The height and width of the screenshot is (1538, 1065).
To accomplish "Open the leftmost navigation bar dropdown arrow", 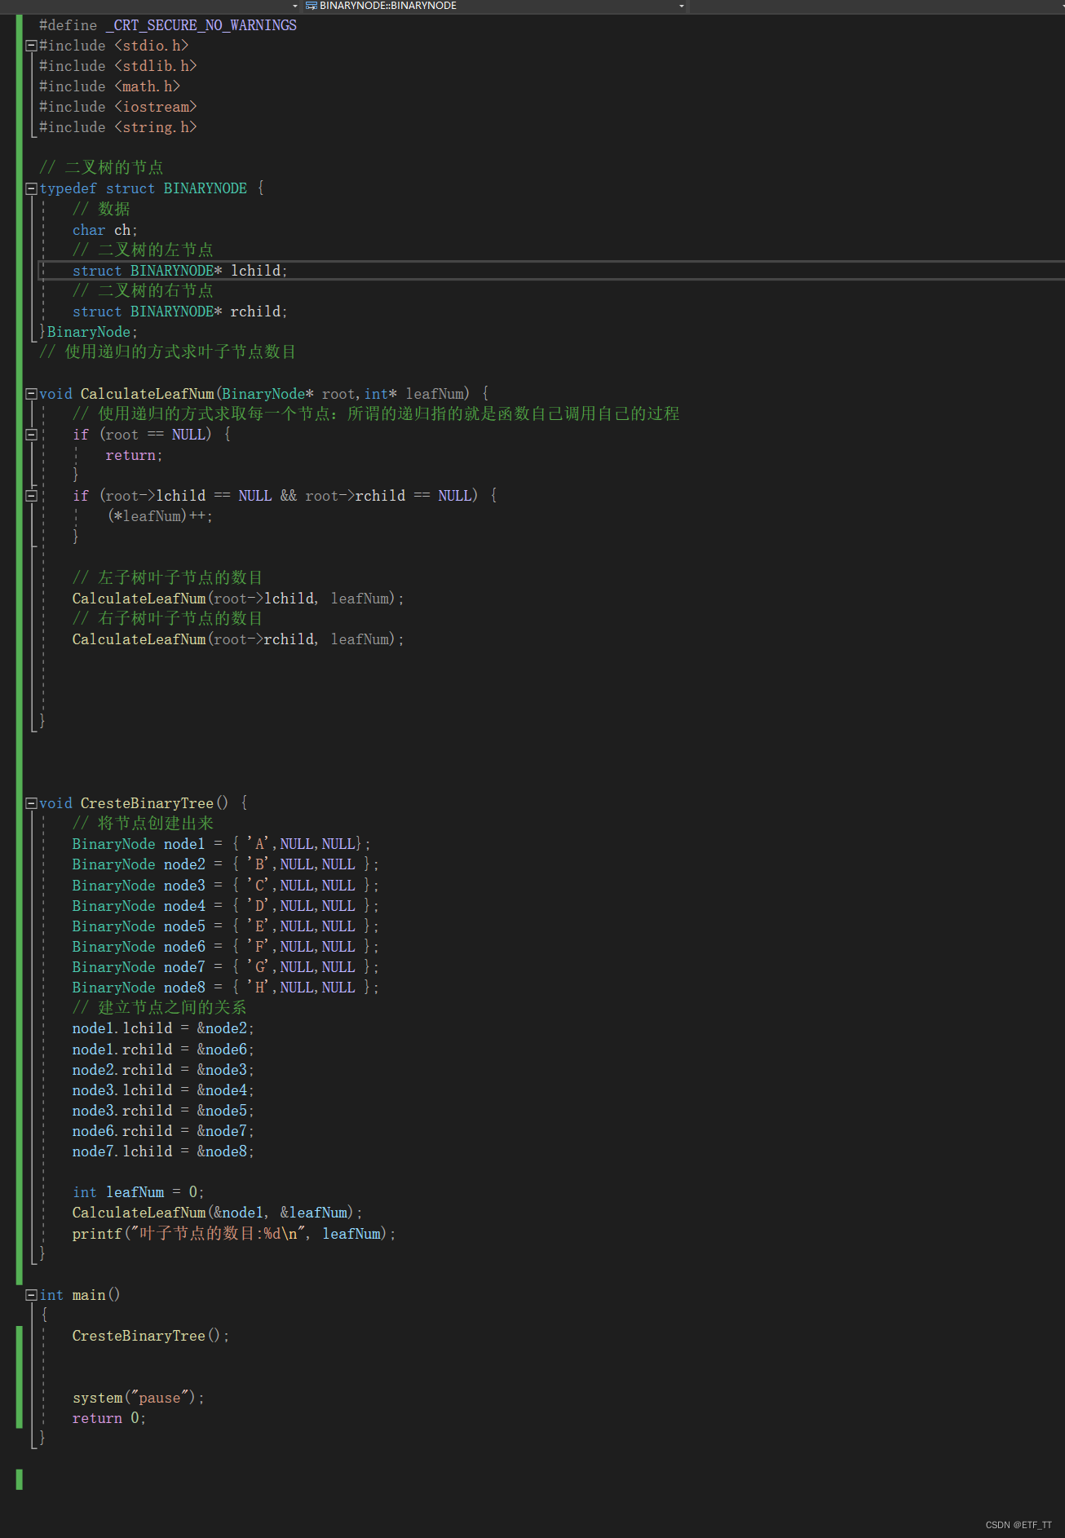I will pos(295,6).
